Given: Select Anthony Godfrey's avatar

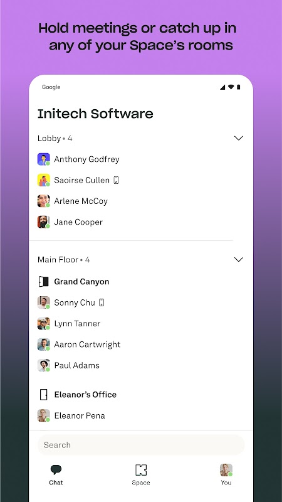Looking at the screenshot, I should (44, 159).
